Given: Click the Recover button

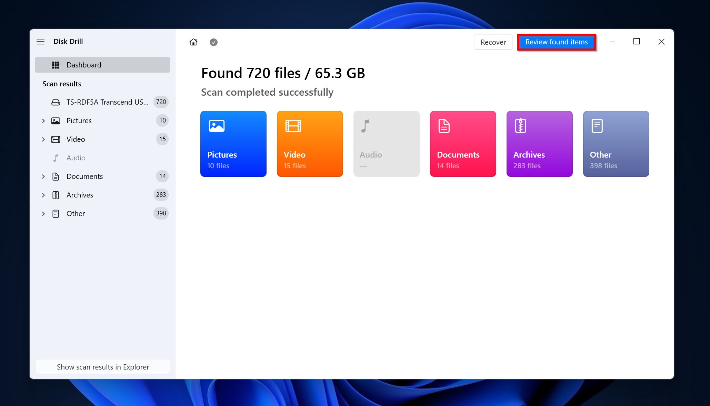Looking at the screenshot, I should pyautogui.click(x=493, y=41).
